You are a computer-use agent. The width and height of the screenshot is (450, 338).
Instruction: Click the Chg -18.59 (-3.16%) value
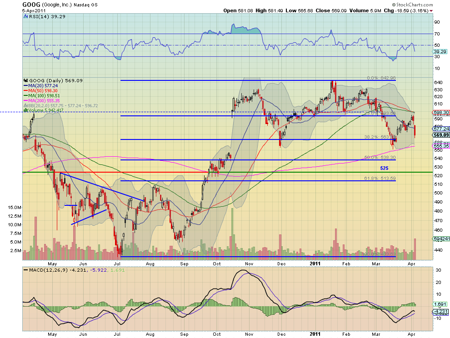[406, 10]
